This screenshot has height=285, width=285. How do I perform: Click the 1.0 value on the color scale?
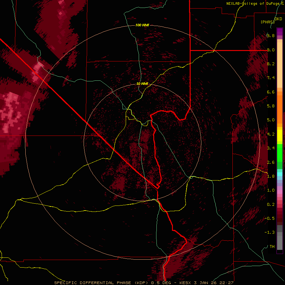(x=271, y=190)
